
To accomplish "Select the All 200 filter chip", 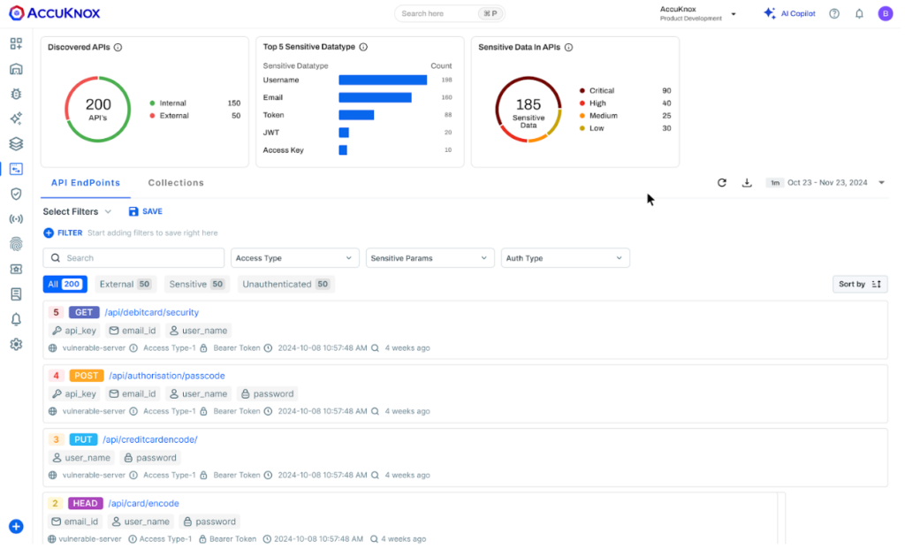I will [x=65, y=284].
